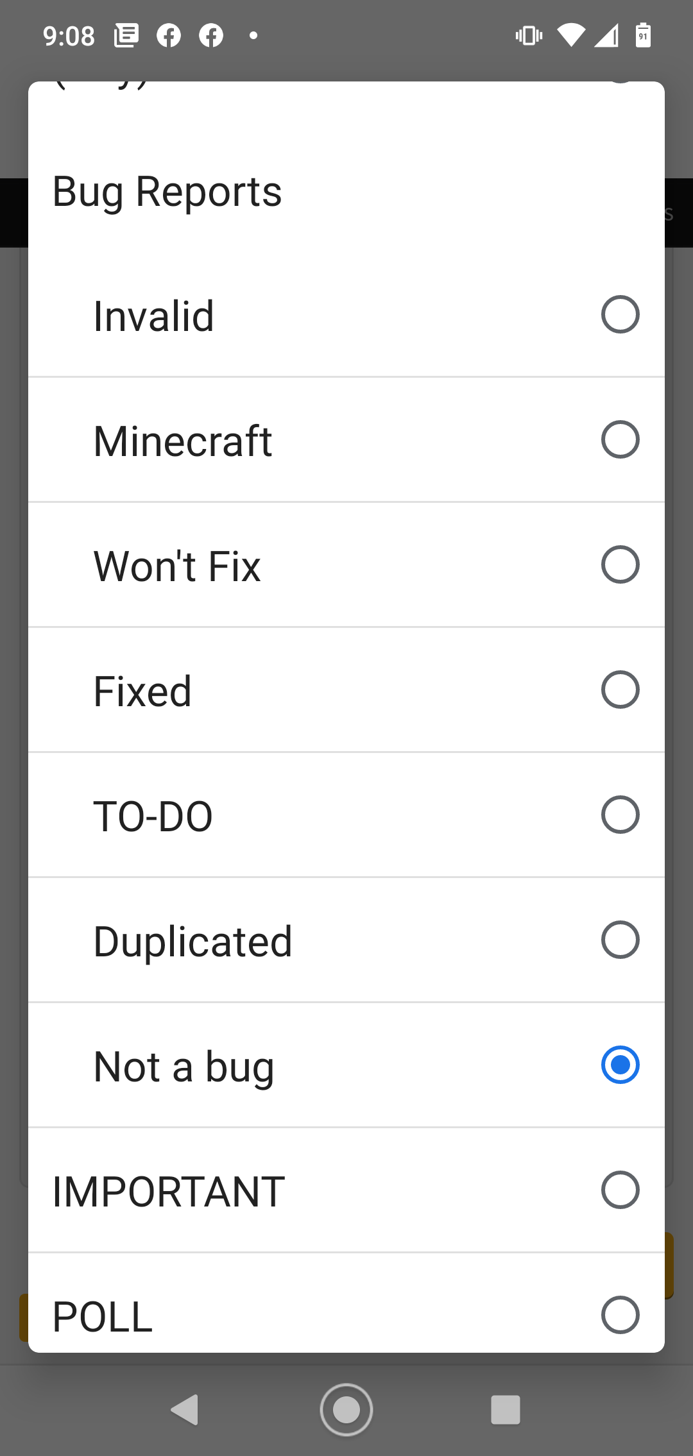Tap the Bug Reports section header

tap(167, 192)
